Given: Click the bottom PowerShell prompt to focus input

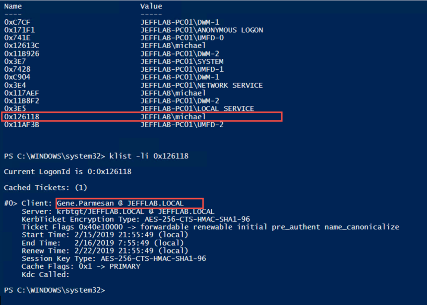Looking at the screenshot, I should pyautogui.click(x=55, y=290).
